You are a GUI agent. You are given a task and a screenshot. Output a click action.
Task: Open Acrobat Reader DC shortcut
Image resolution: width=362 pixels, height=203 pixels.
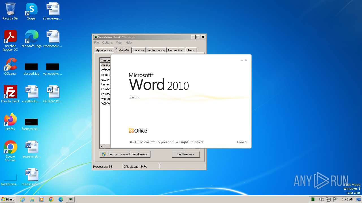pyautogui.click(x=10, y=41)
